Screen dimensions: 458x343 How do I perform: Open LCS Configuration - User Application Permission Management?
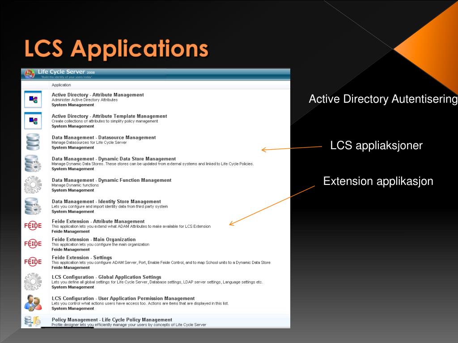[123, 298]
